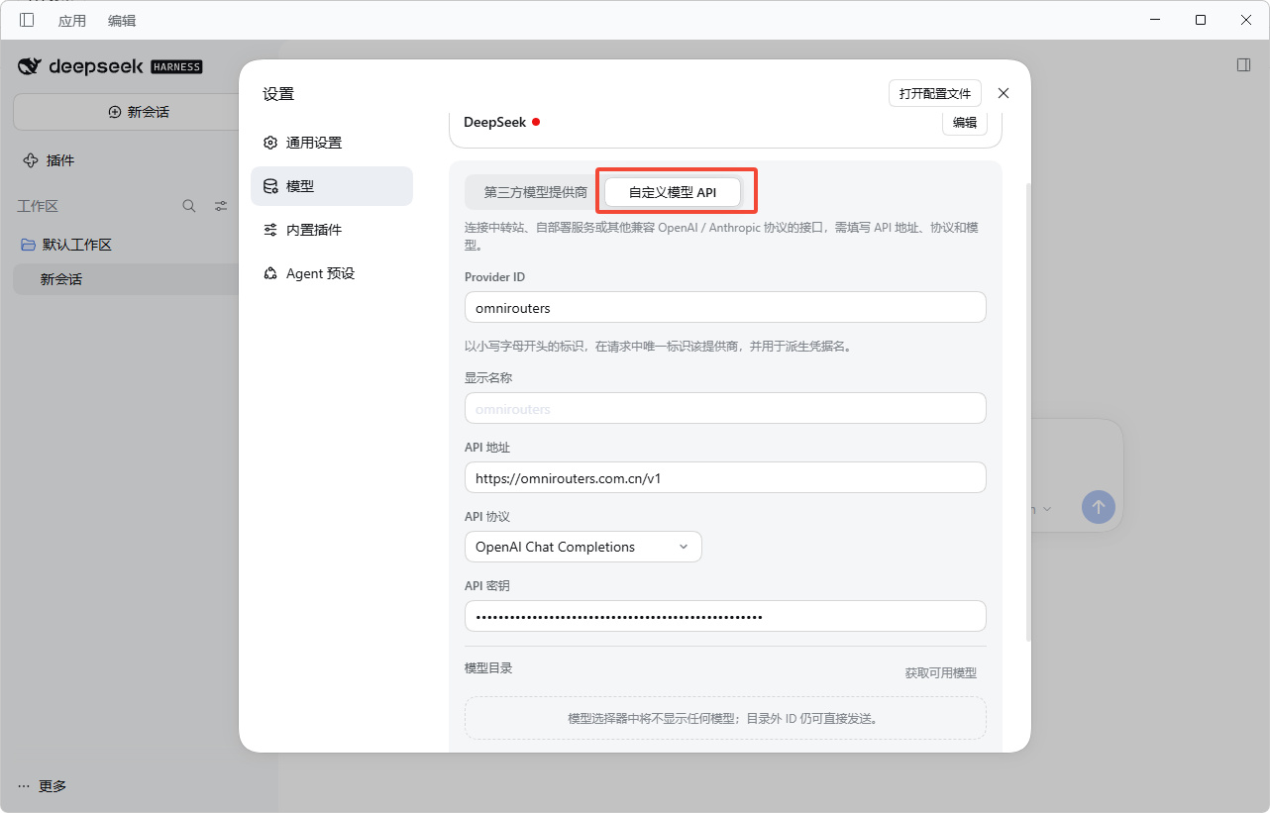This screenshot has height=813, width=1270.
Task: Click the blue send arrow button
Action: point(1098,508)
